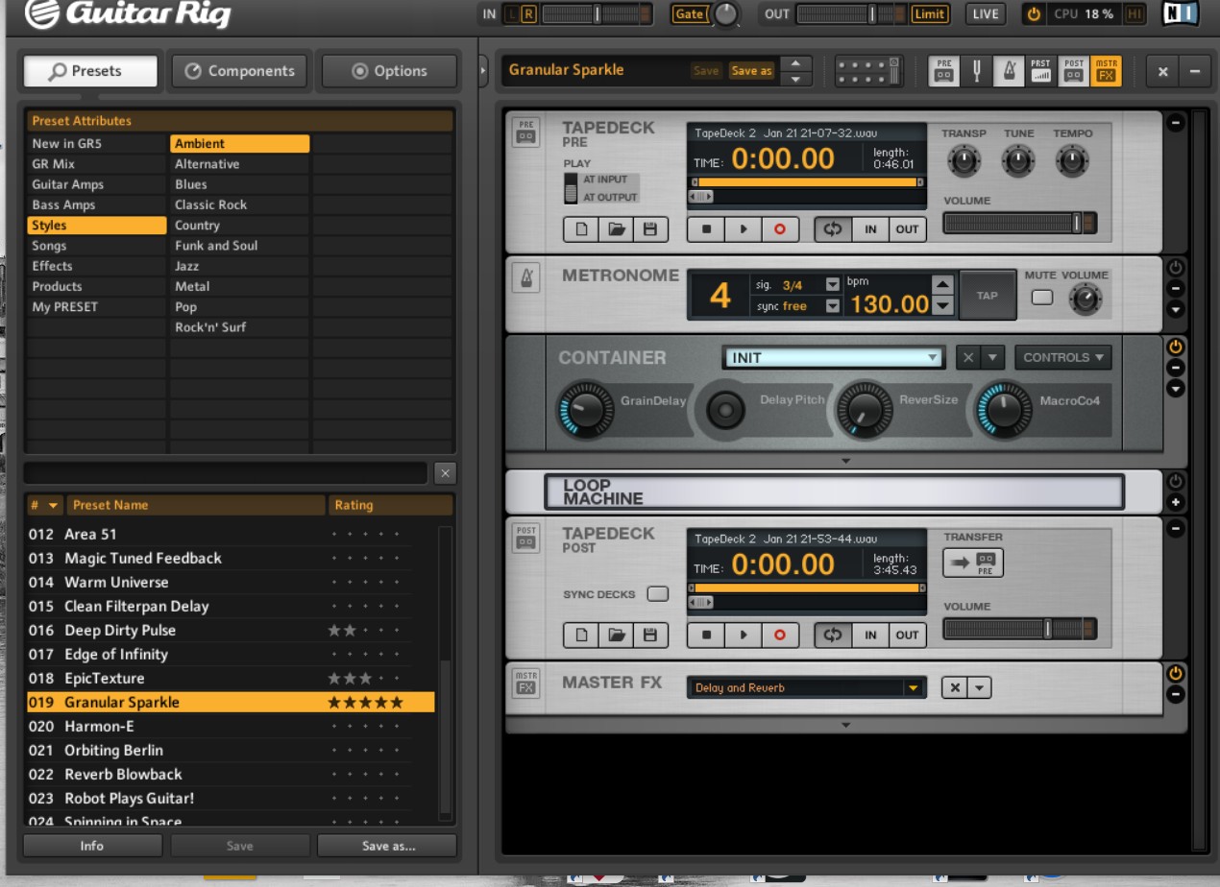
Task: Enable the Sync Decks checkbox
Action: [x=657, y=594]
